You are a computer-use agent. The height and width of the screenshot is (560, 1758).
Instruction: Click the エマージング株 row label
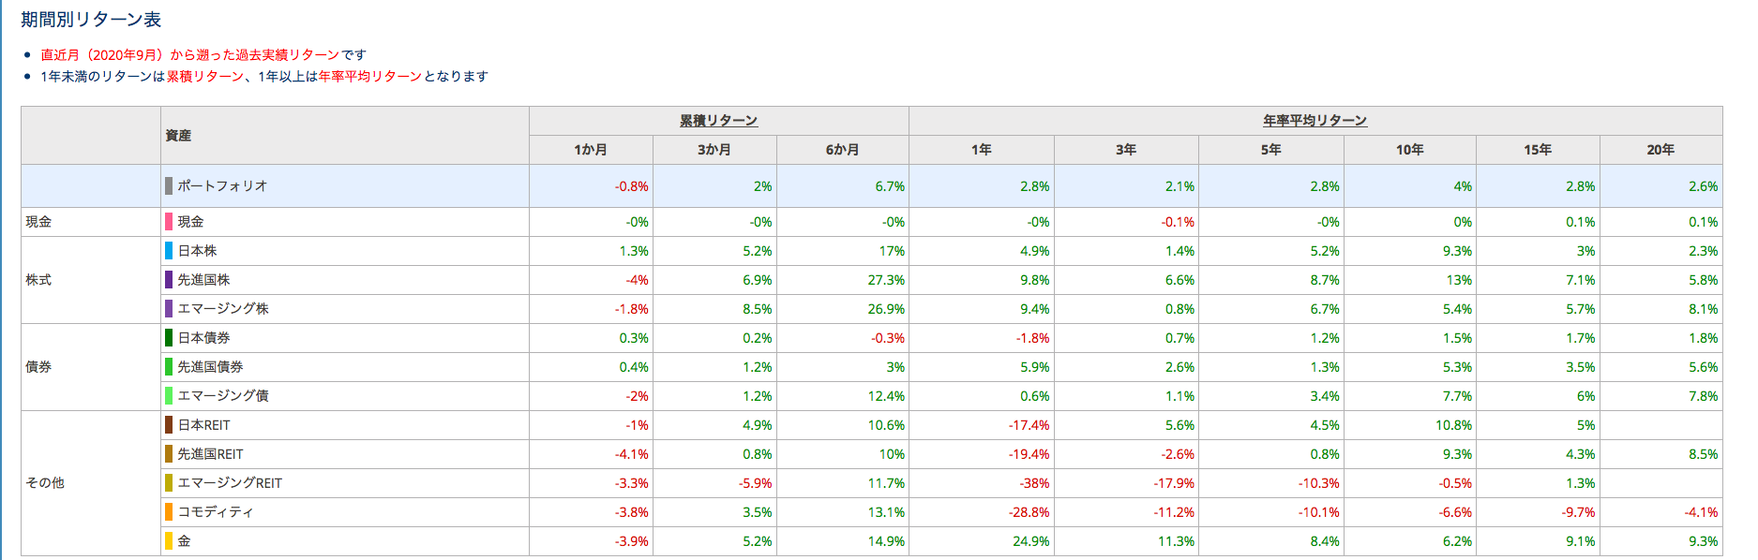[x=223, y=309]
